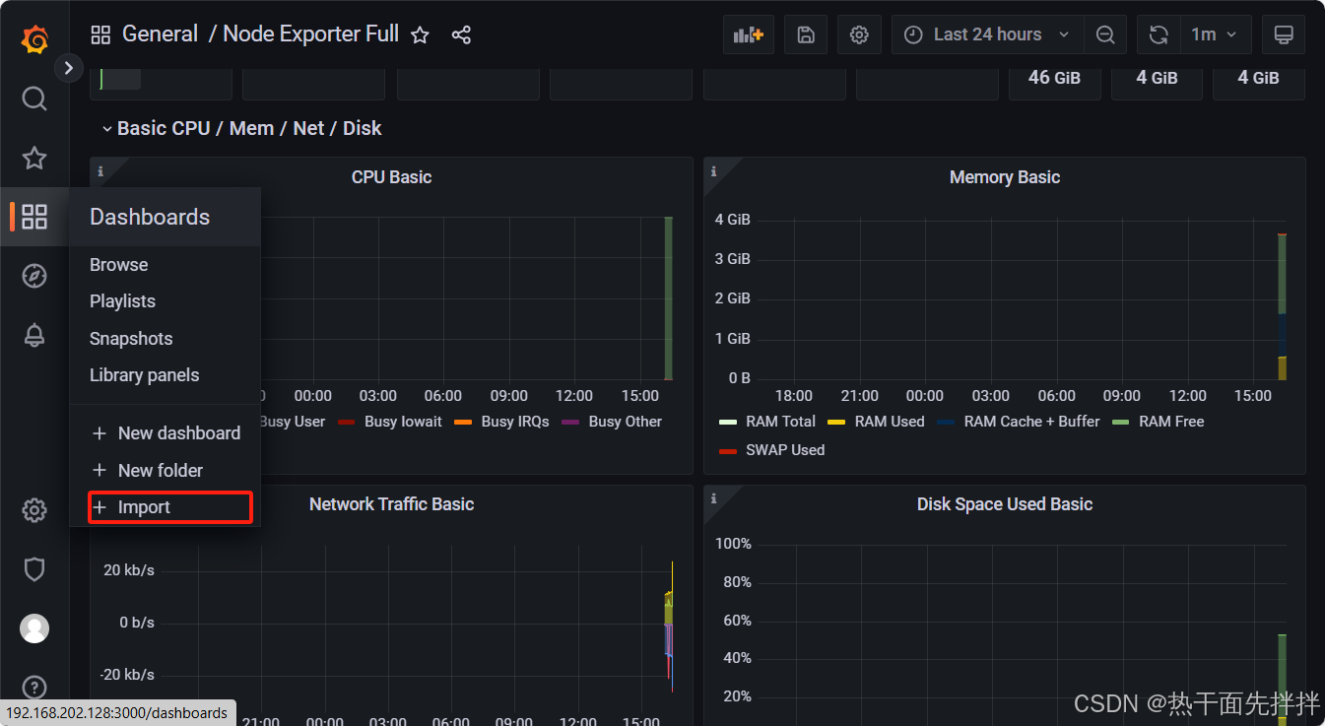Open the Explore compass icon

coord(34,276)
